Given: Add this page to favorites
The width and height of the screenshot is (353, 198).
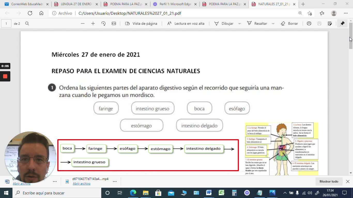Looking at the screenshot, I should click(x=310, y=13).
